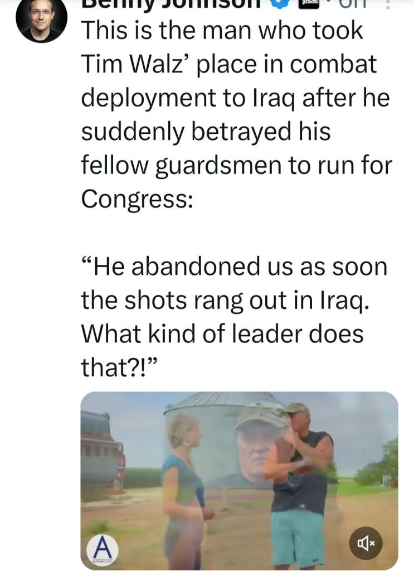Click the line "suddenly betrayed his"
The image size is (414, 571).
click(x=206, y=132)
